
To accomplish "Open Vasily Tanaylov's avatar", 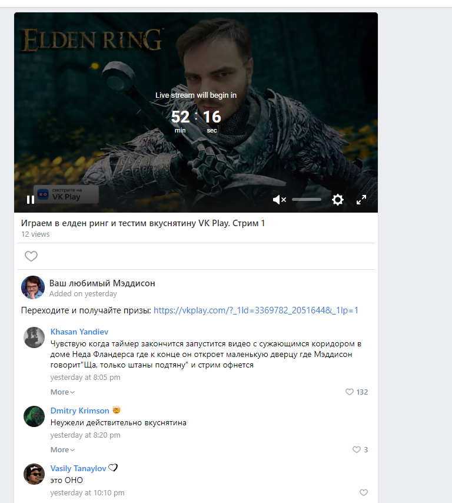I will (x=34, y=474).
